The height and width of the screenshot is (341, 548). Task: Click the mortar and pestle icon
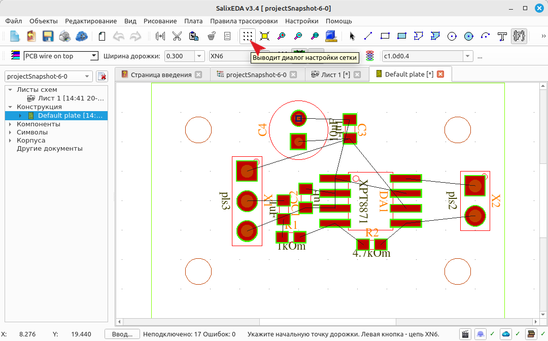[211, 36]
